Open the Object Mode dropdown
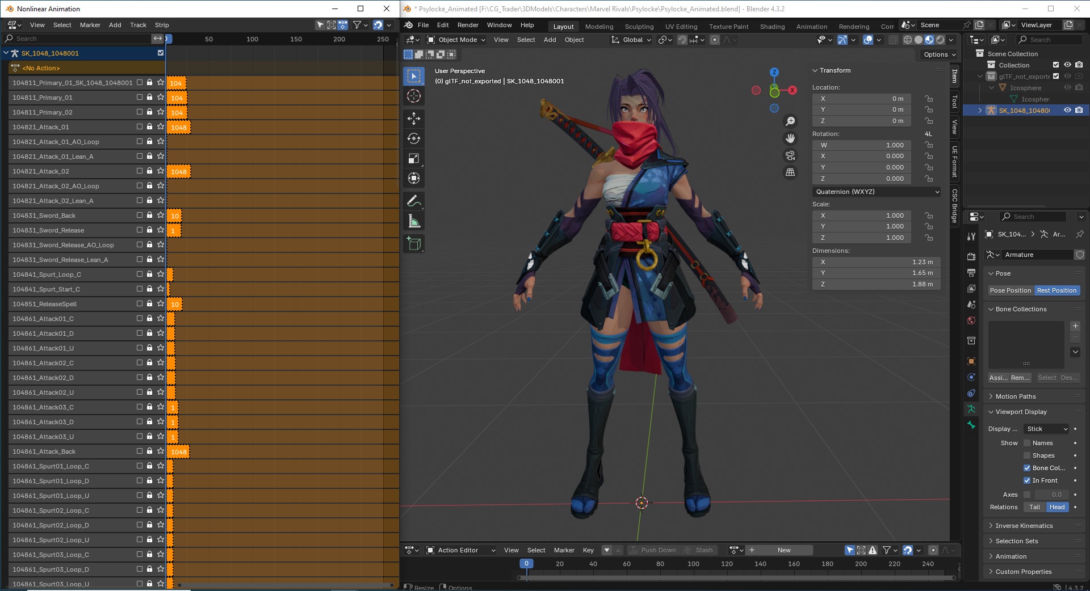This screenshot has height=591, width=1090. pyautogui.click(x=456, y=40)
